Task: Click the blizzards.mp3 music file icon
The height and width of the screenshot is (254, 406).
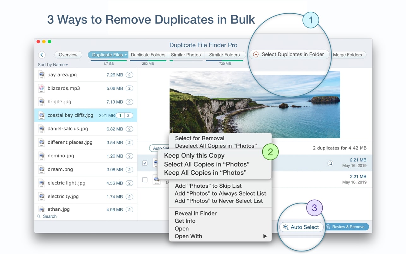Action: pos(41,88)
